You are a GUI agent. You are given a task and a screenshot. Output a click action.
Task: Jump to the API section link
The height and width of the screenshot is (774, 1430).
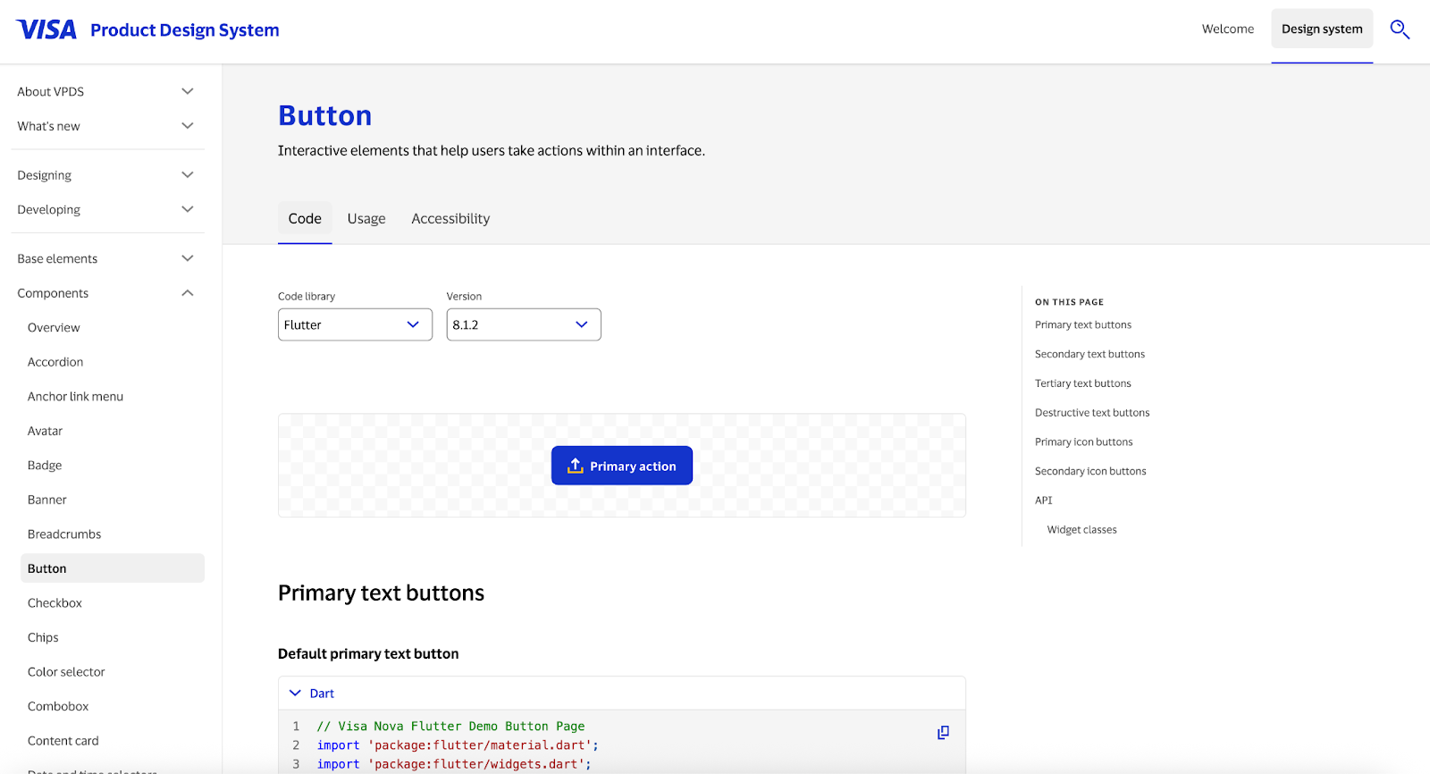pyautogui.click(x=1044, y=501)
